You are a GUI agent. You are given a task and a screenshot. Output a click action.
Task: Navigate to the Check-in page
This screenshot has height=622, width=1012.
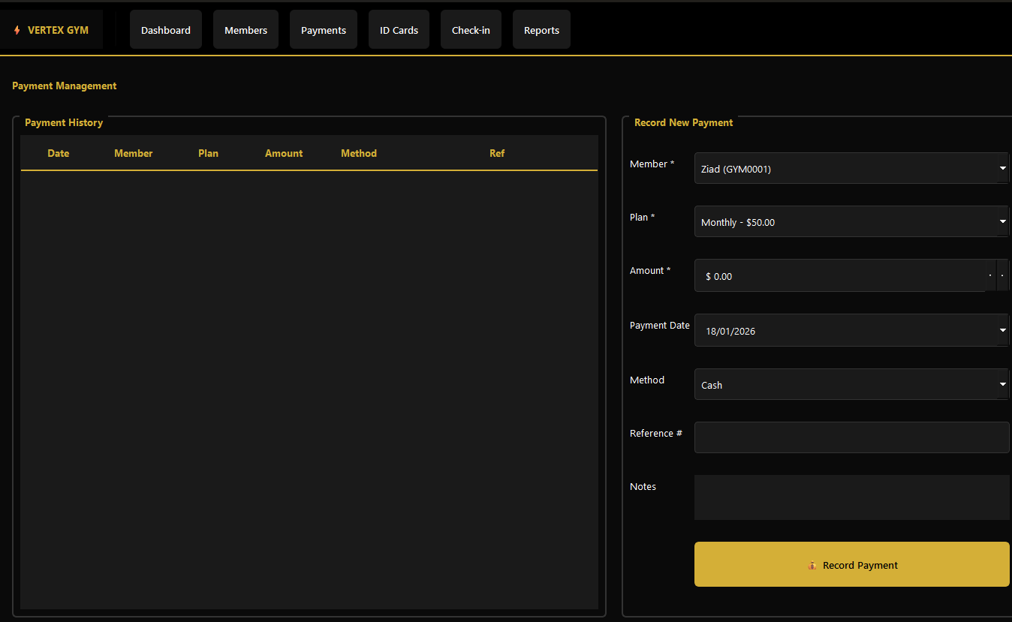click(471, 29)
